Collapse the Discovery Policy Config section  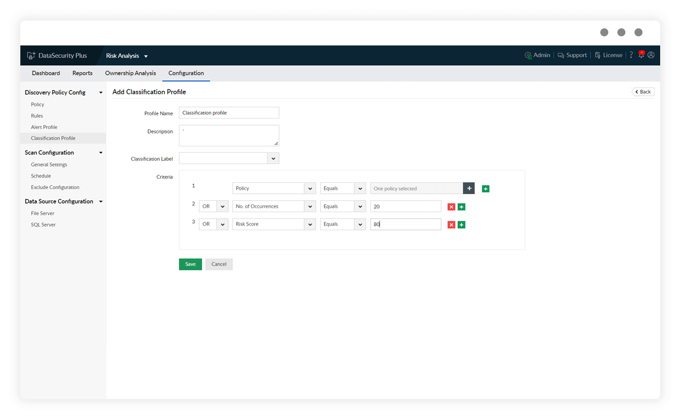click(100, 92)
